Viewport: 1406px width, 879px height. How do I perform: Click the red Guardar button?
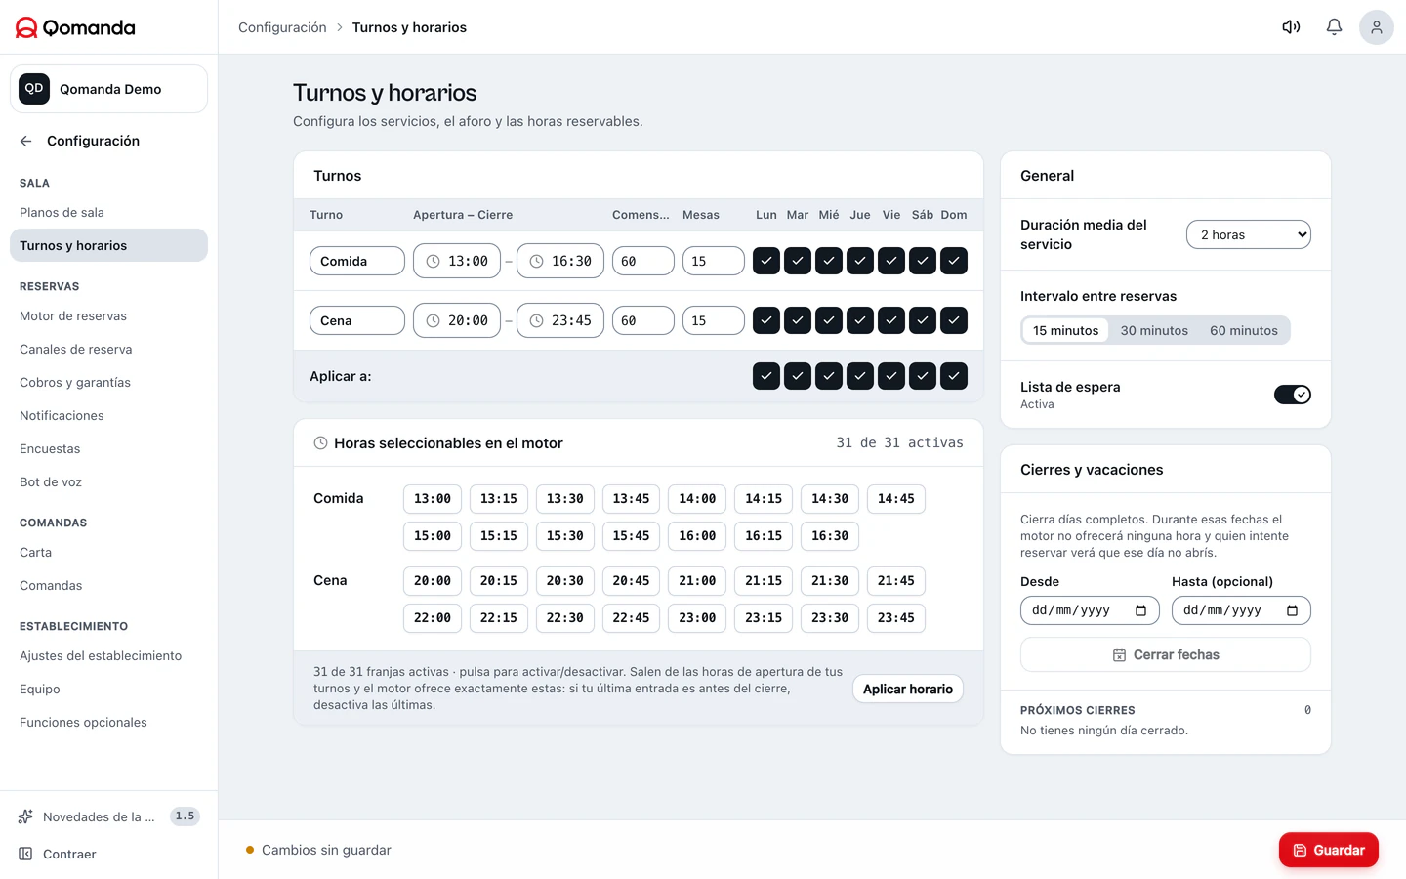[x=1328, y=850]
